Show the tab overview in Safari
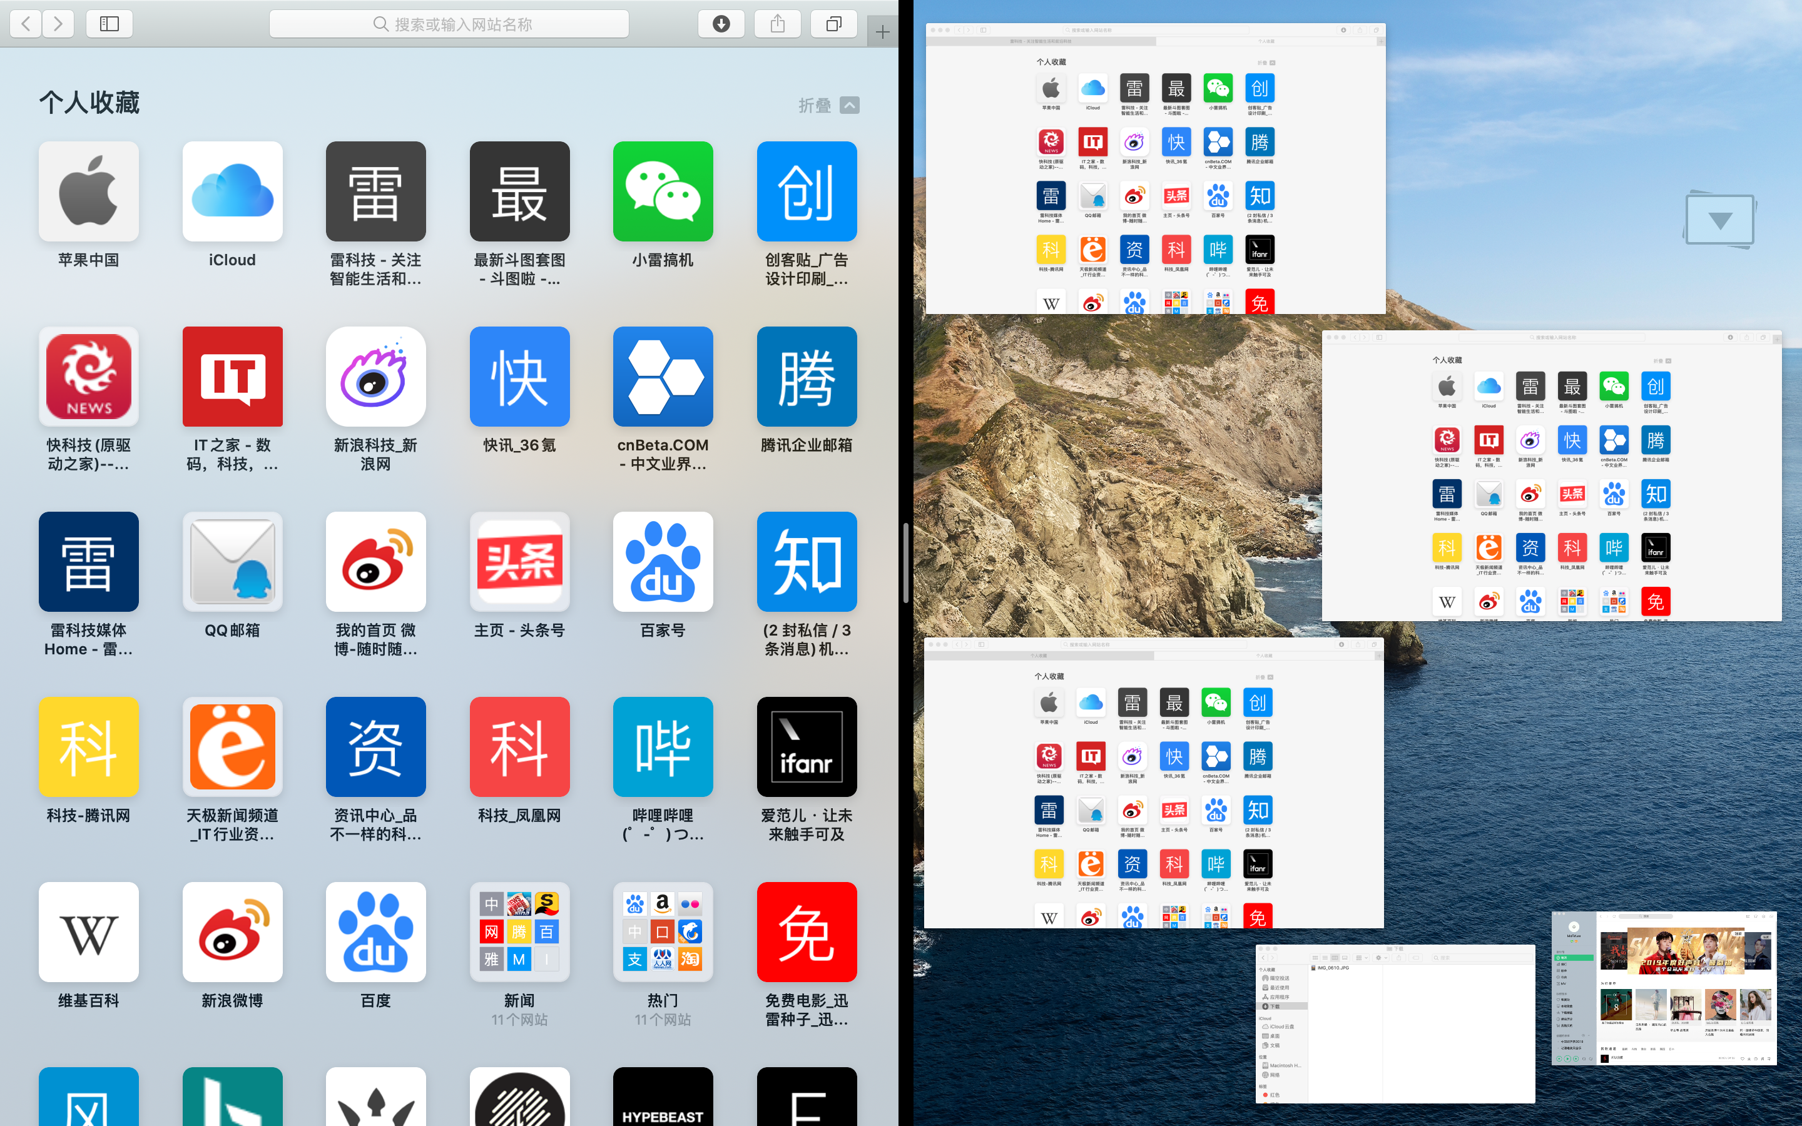The width and height of the screenshot is (1802, 1126). pyautogui.click(x=834, y=24)
